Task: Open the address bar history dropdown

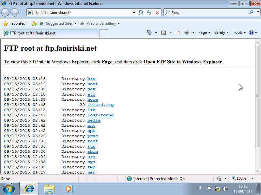Action: click(134, 12)
